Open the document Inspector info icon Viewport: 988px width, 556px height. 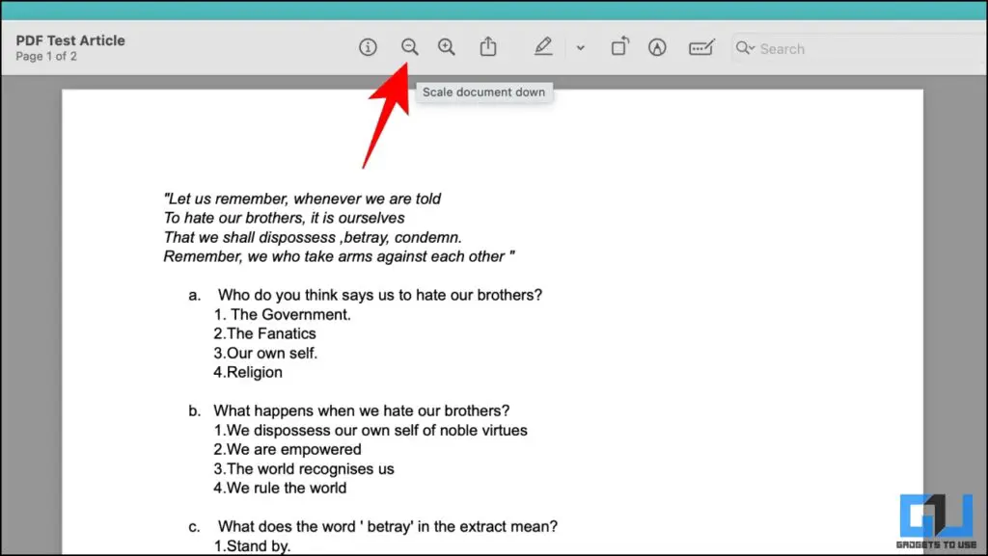(368, 47)
